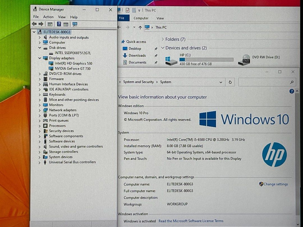Click the refresh button beside the address bar
Screen dimensions: 303x227
pyautogui.click(x=230, y=82)
